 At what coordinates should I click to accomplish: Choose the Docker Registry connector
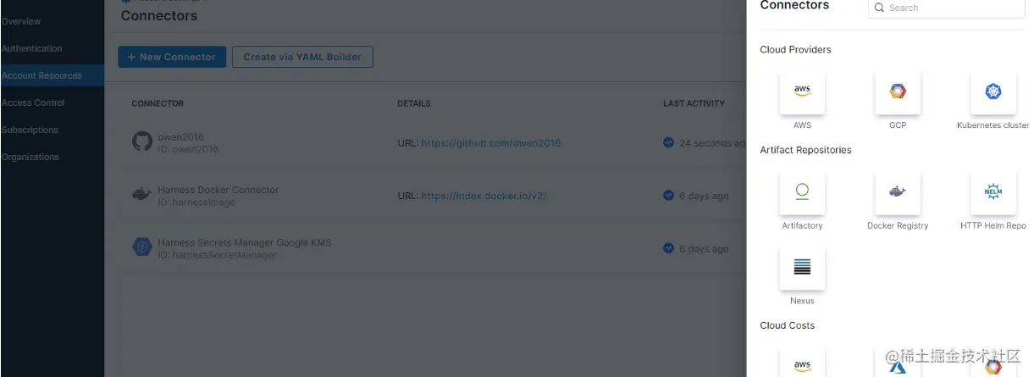[898, 192]
